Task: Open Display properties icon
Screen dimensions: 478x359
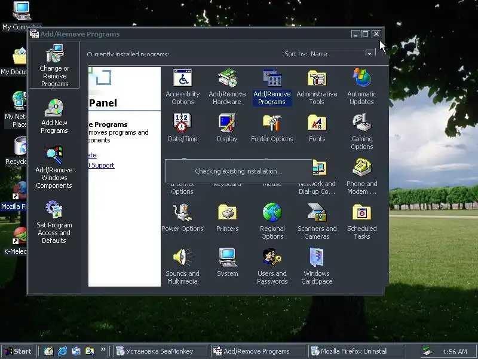Action: (227, 127)
